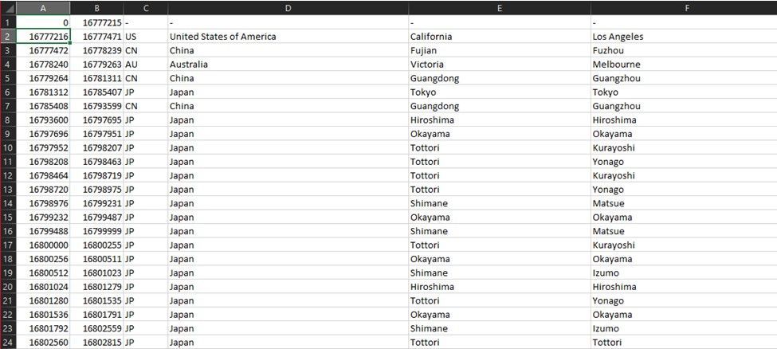Select the Fujian cell

coord(500,50)
